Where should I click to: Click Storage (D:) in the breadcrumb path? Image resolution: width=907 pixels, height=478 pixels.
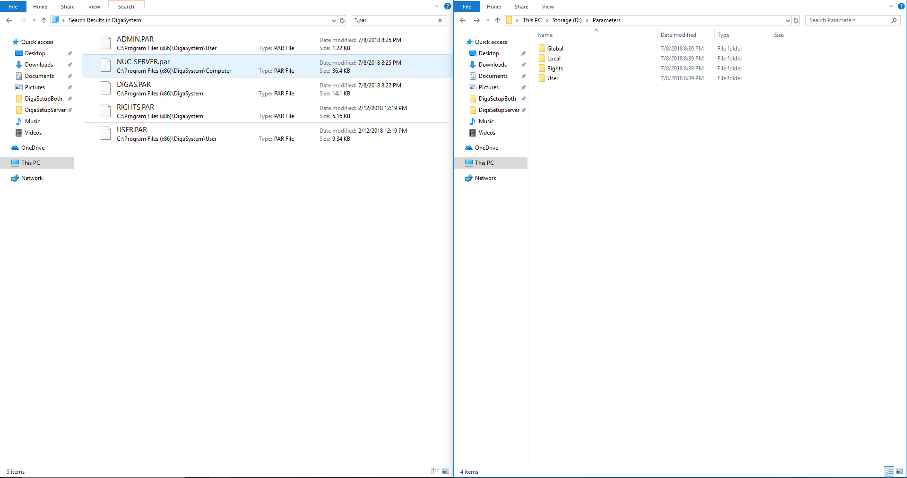(567, 20)
